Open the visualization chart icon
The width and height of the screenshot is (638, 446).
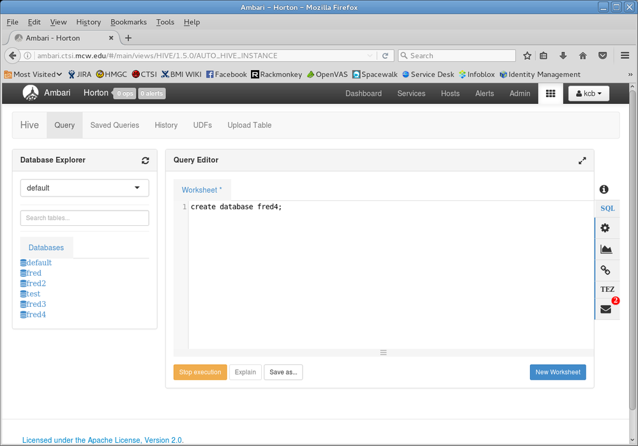tap(606, 249)
